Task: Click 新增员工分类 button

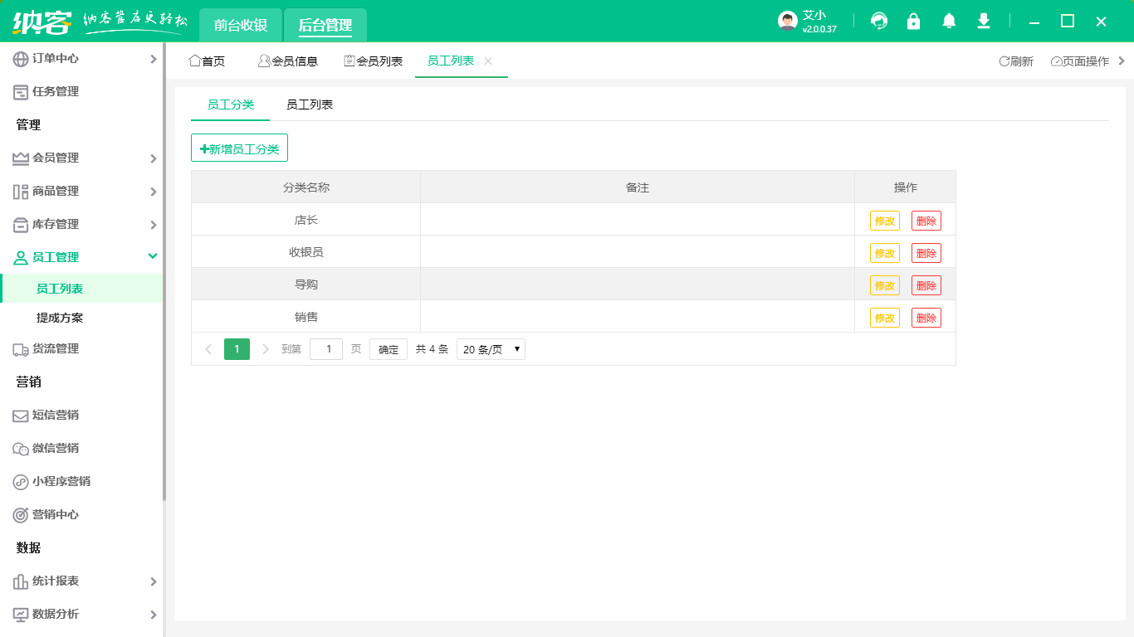Action: point(239,148)
